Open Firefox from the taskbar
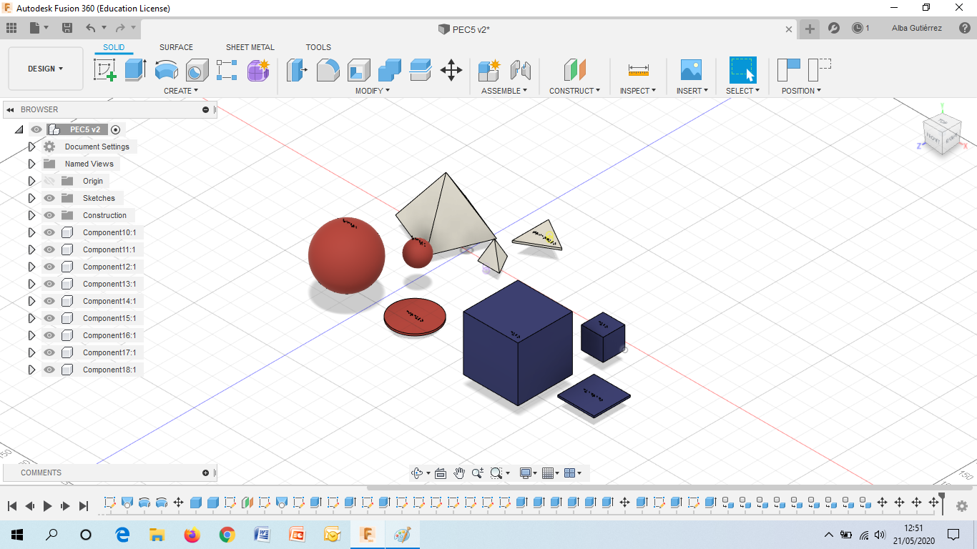977x549 pixels. coord(192,534)
